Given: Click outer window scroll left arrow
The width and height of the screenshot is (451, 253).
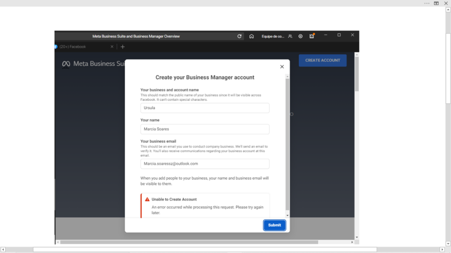Looking at the screenshot, I should click(3, 249).
